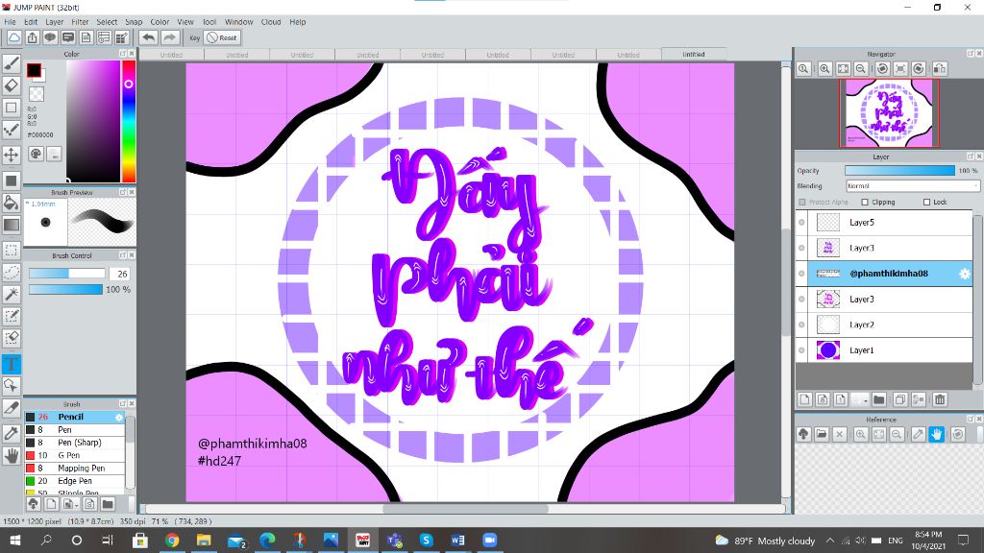
Task: Open the add-brush dropdown arrow in Brush panel
Action: (77, 504)
